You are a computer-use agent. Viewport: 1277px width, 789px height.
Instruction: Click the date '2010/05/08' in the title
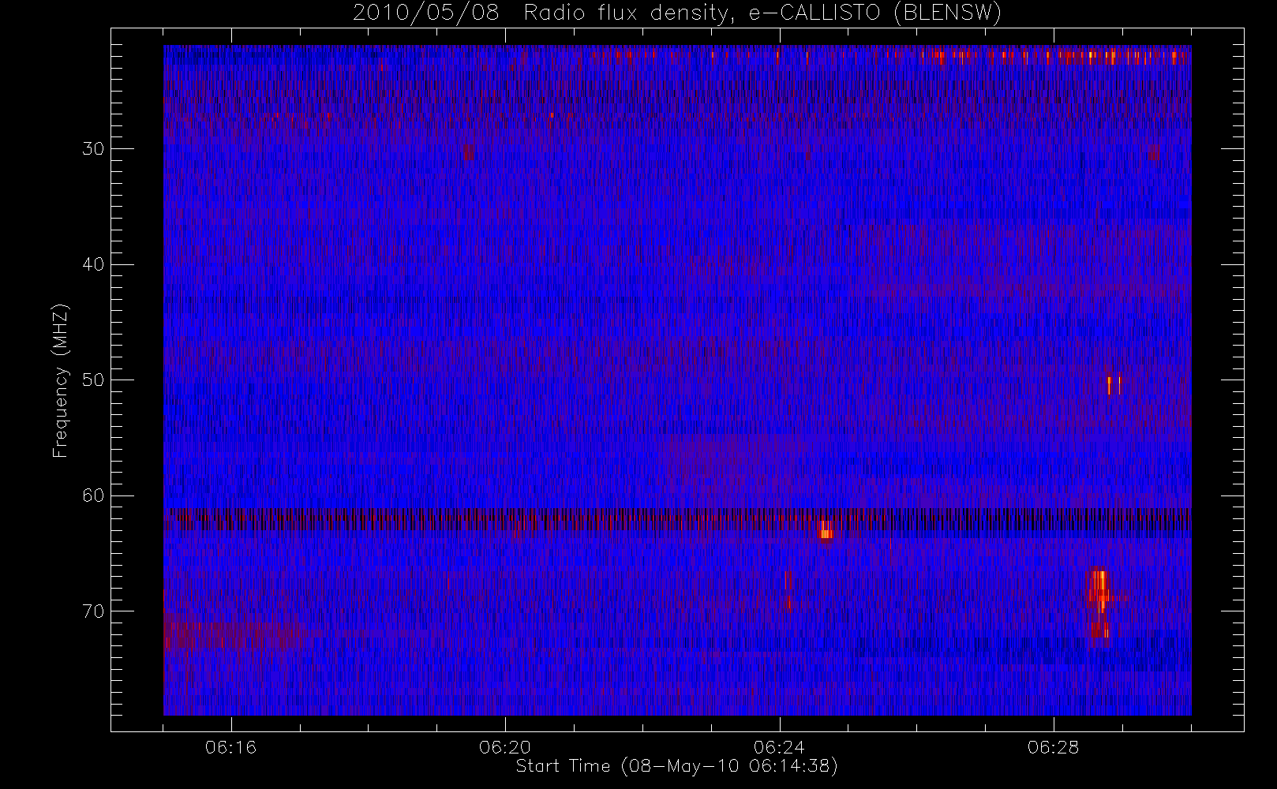click(426, 13)
